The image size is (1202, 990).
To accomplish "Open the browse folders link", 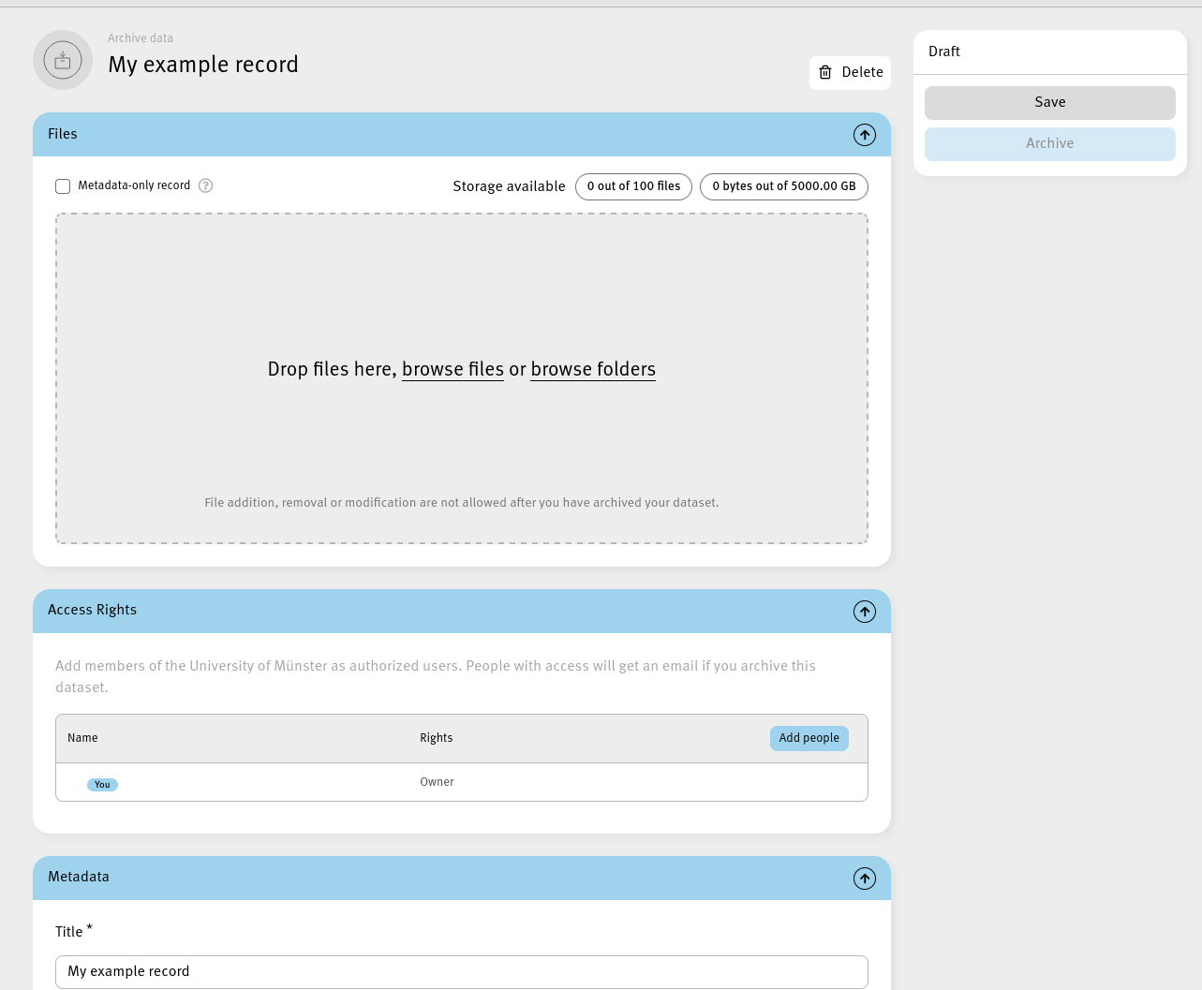I will pos(593,370).
